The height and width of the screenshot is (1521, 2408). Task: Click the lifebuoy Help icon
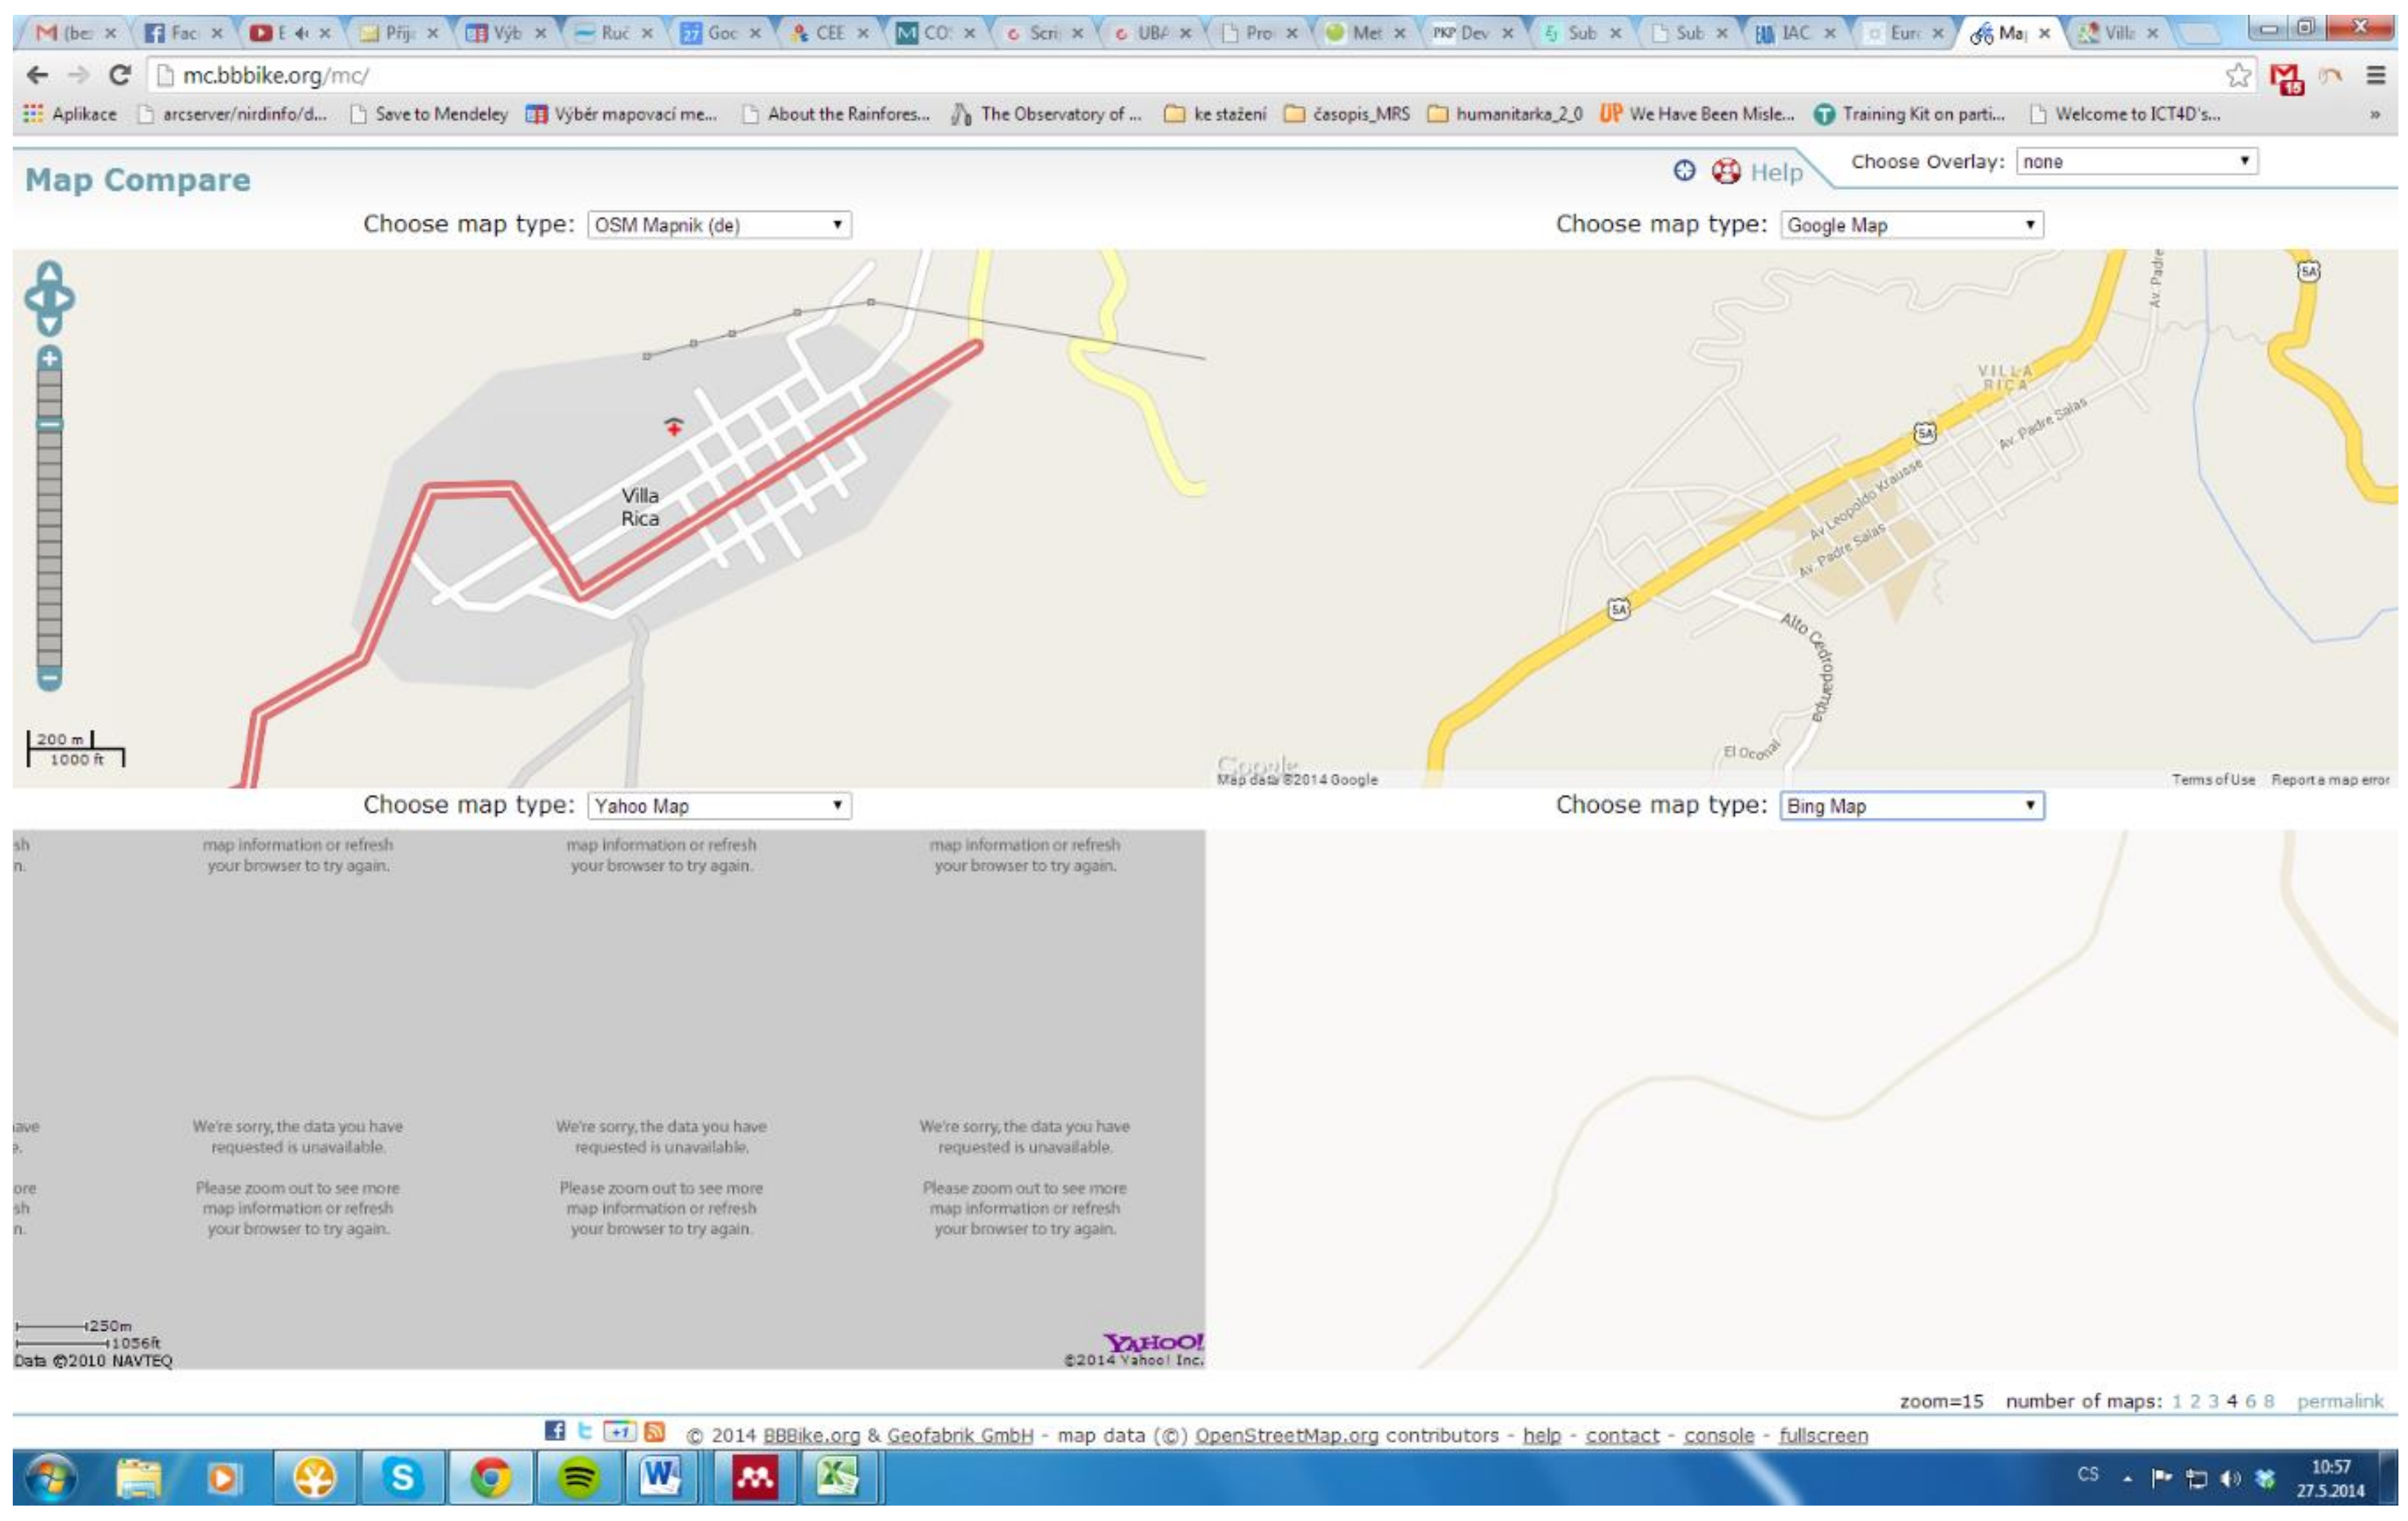[1726, 171]
